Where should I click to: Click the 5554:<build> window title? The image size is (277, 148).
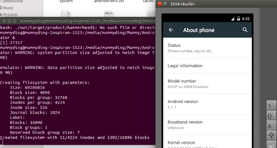click(x=182, y=4)
